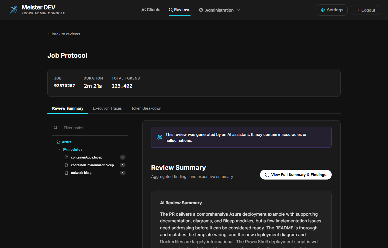
Task: Click the modules folder icon
Action: (65, 150)
